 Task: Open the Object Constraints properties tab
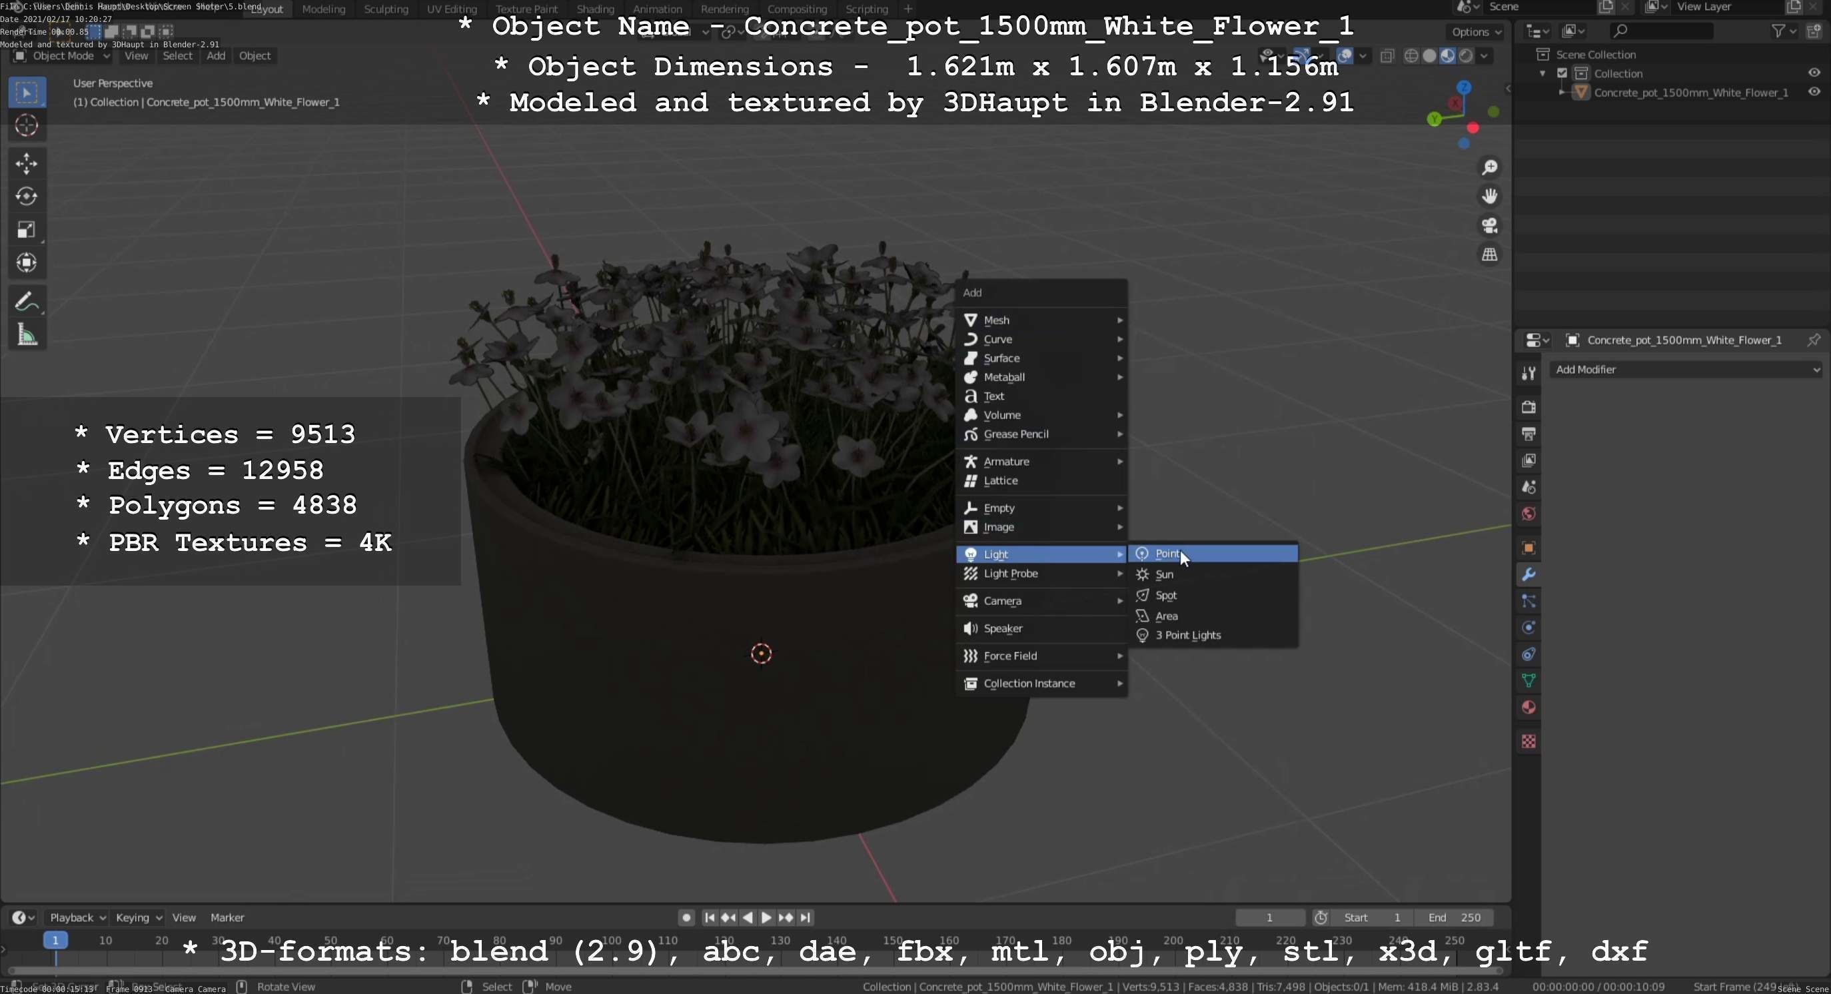pos(1528,654)
